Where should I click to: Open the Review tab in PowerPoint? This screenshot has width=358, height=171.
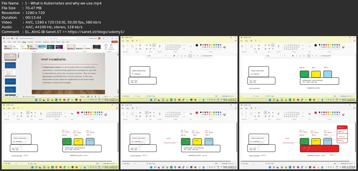[58, 42]
